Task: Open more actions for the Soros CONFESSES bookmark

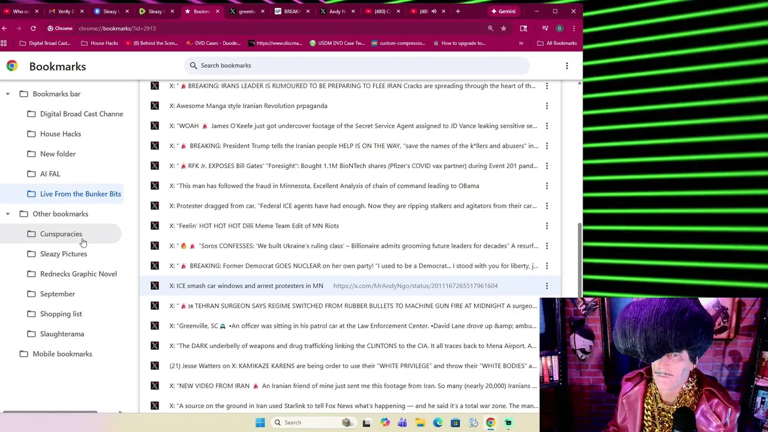Action: [x=547, y=245]
